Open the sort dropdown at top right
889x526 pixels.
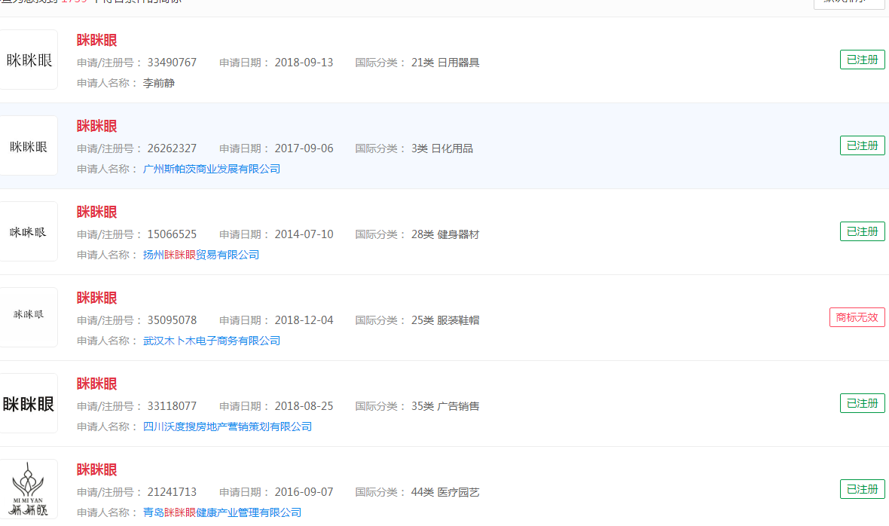pyautogui.click(x=849, y=3)
